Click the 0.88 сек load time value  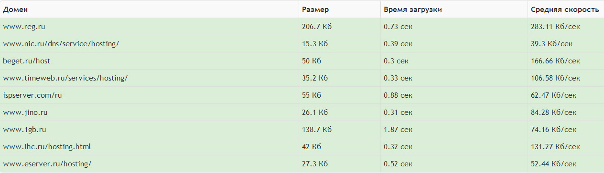tap(398, 95)
